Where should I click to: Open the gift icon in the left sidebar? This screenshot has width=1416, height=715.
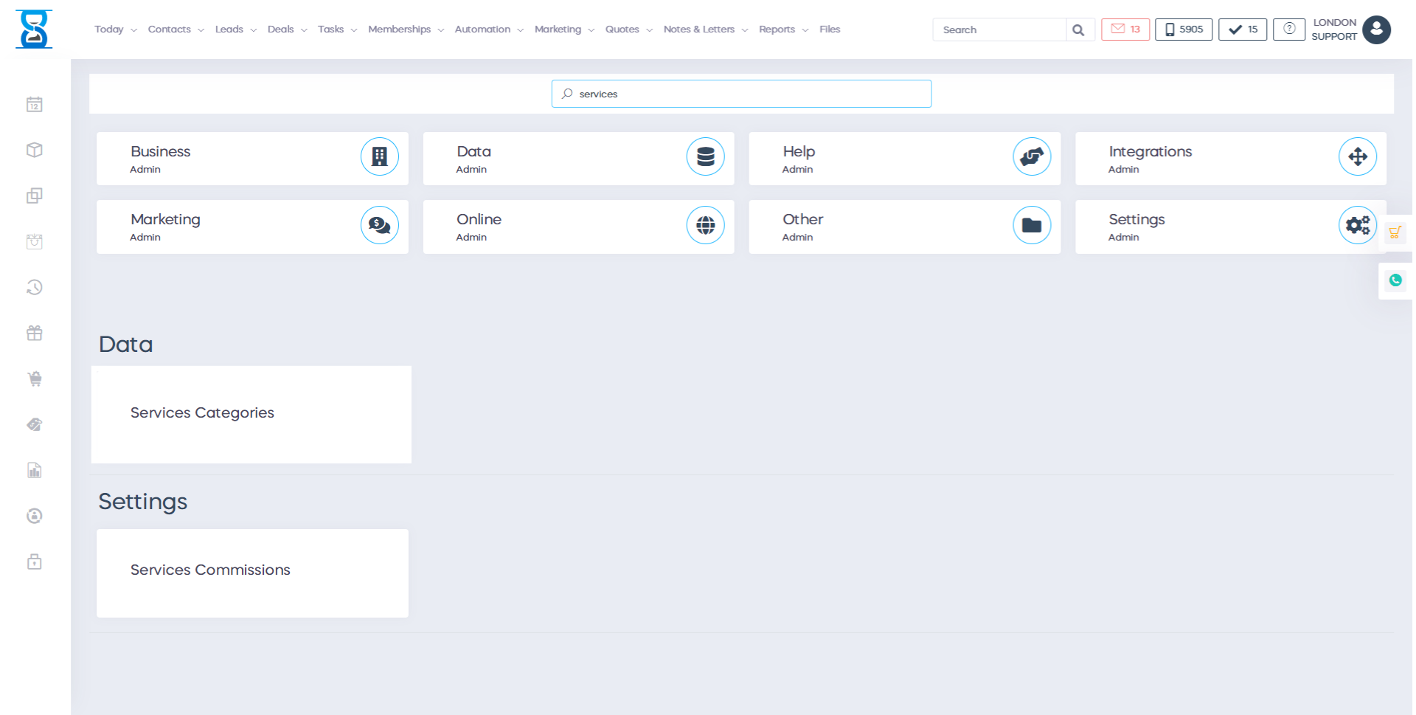(34, 333)
